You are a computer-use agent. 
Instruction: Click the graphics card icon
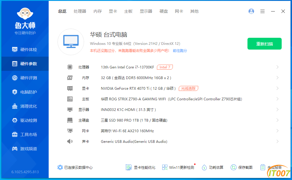pyautogui.click(x=70, y=88)
